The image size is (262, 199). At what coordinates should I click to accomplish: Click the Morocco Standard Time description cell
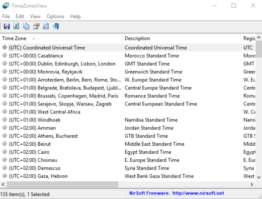(152, 56)
